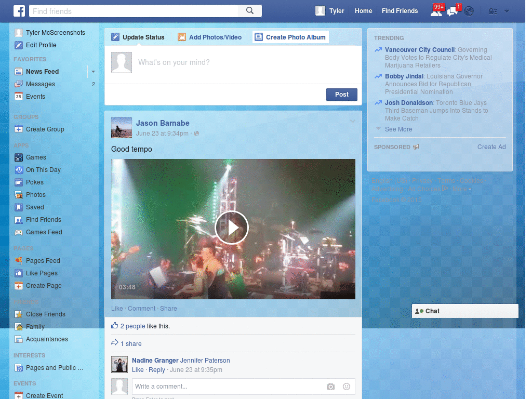Open friend requests icon with 99+ badge
The height and width of the screenshot is (399, 532).
(437, 11)
